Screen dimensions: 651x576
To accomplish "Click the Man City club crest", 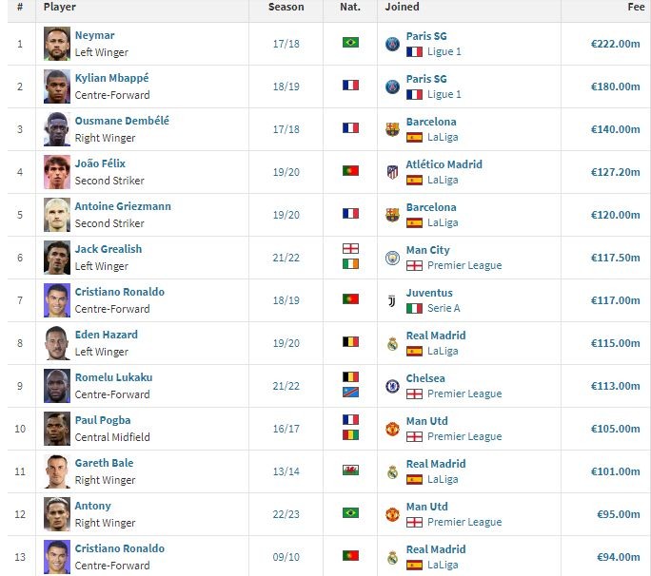I will 392,258.
